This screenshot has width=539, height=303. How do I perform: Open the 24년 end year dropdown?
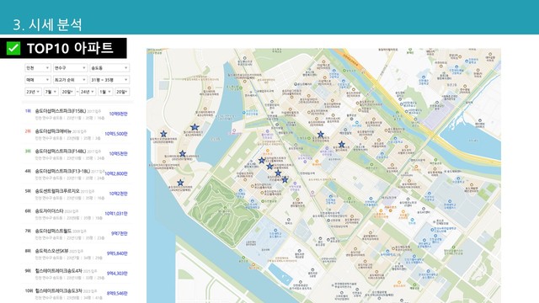(88, 92)
